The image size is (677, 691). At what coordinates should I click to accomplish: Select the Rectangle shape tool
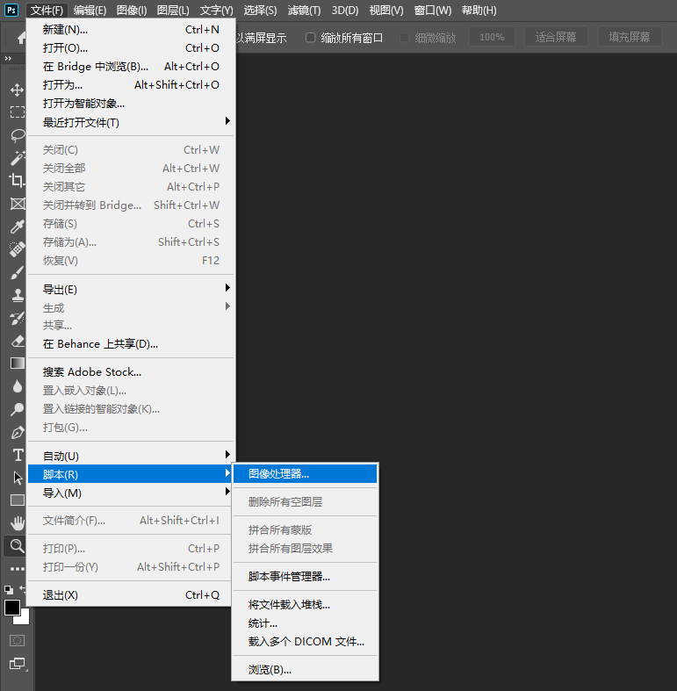pos(18,500)
